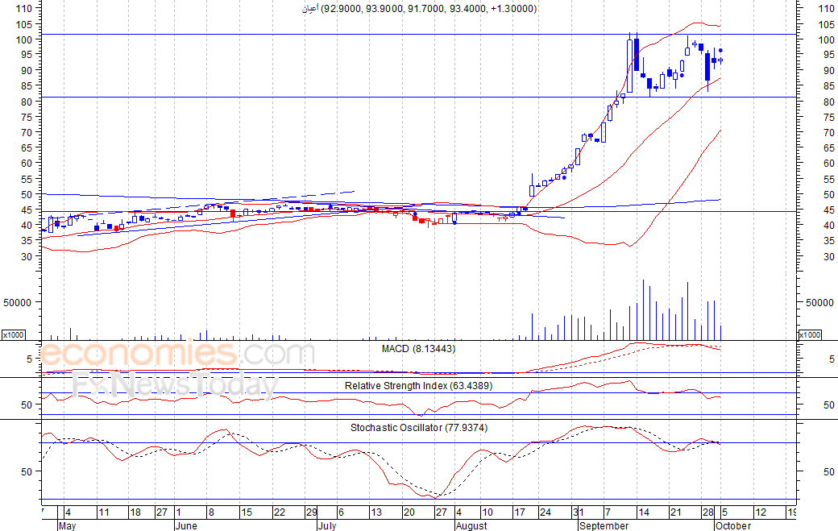This screenshot has width=838, height=531.
Task: Click the economies.com watermark logo
Action: click(177, 353)
